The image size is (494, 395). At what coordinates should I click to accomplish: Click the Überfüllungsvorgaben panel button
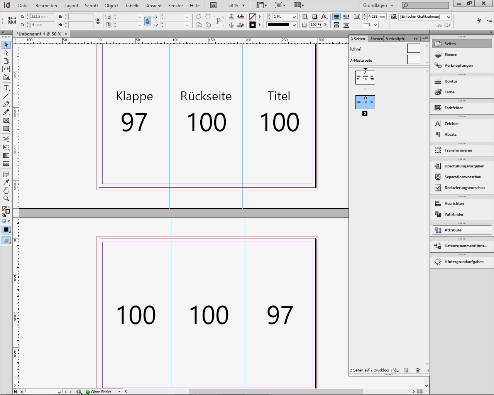click(x=464, y=166)
